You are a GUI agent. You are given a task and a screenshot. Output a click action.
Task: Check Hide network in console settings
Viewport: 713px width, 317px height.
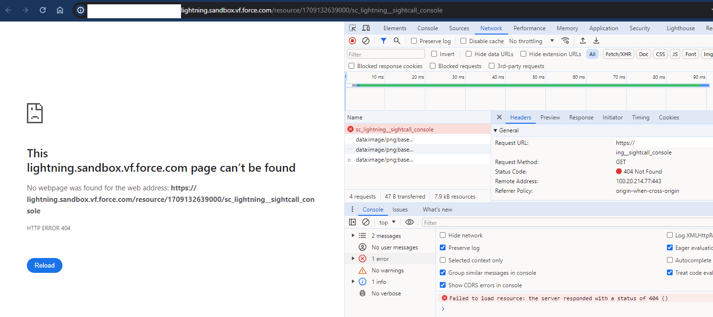[x=443, y=235]
